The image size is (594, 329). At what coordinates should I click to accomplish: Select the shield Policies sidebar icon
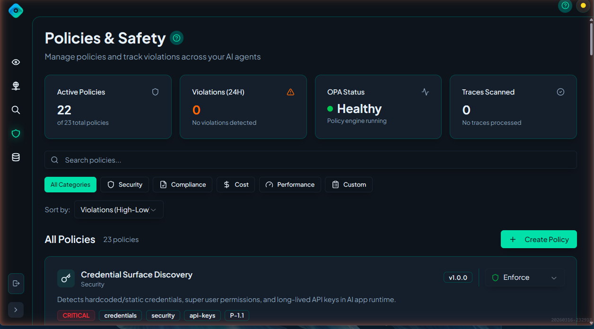[16, 134]
